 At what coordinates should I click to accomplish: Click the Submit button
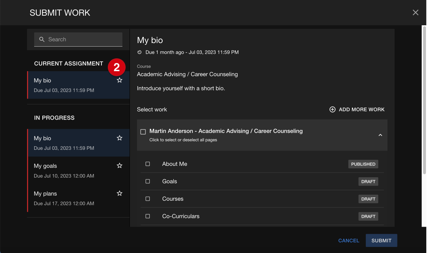[381, 241]
